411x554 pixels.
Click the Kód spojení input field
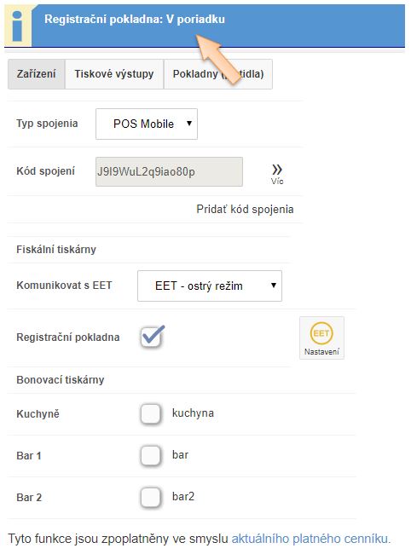click(170, 171)
